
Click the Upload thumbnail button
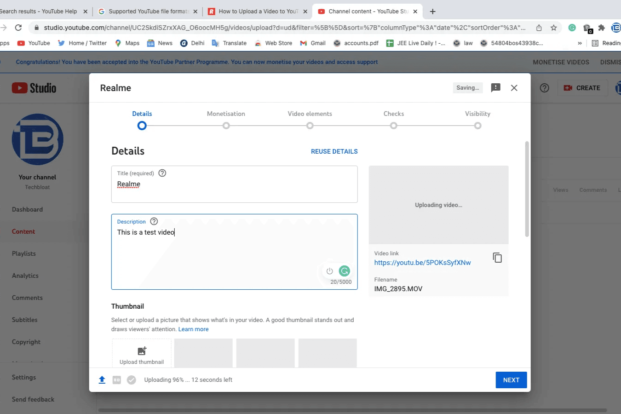click(142, 355)
